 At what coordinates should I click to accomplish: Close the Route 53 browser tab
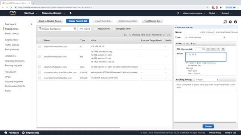coord(29,3)
